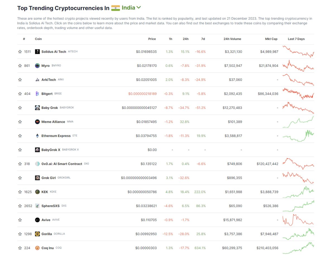Open the Bitgert coin link
Viewport: 335px width, 258px height.
point(47,94)
